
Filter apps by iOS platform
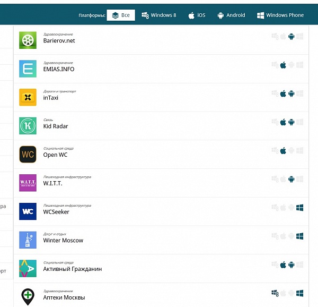[x=197, y=15]
